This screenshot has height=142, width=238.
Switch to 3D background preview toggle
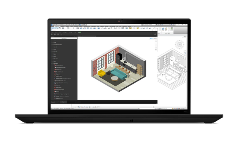coord(155,39)
